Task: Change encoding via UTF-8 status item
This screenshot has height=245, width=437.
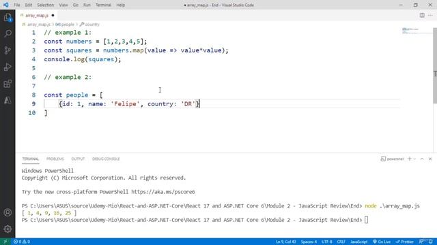Action: tap(326, 242)
